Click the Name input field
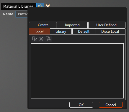Viewport: 129px width, 112px height. tap(22, 14)
